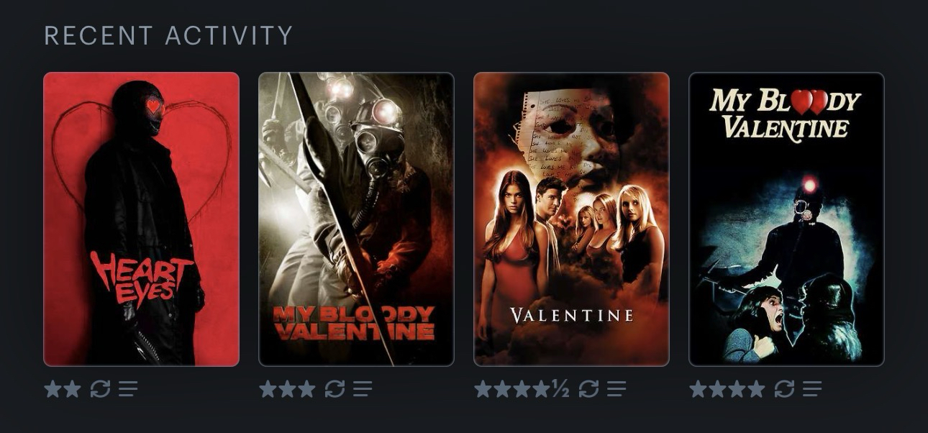Click the four-star rating under classic My Bloody Valentine
The height and width of the screenshot is (433, 928).
pos(727,389)
